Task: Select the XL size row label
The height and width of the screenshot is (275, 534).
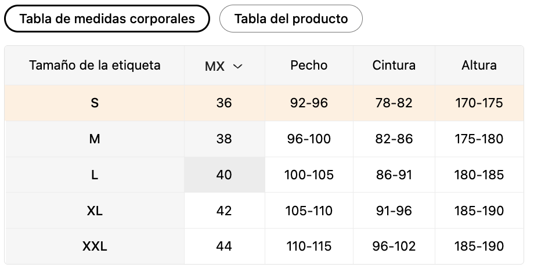Action: click(95, 211)
